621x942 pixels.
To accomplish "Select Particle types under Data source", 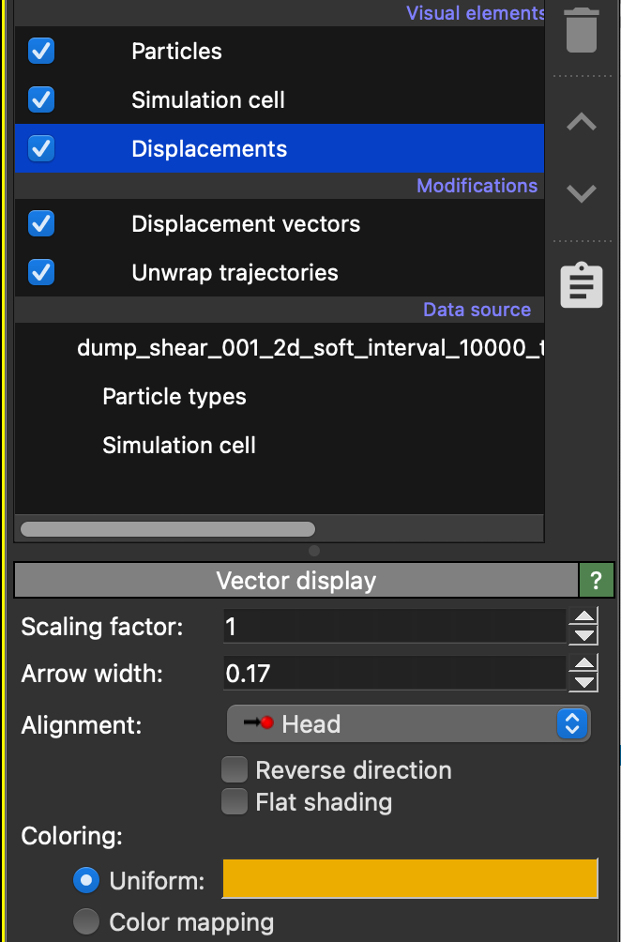I will click(x=174, y=397).
